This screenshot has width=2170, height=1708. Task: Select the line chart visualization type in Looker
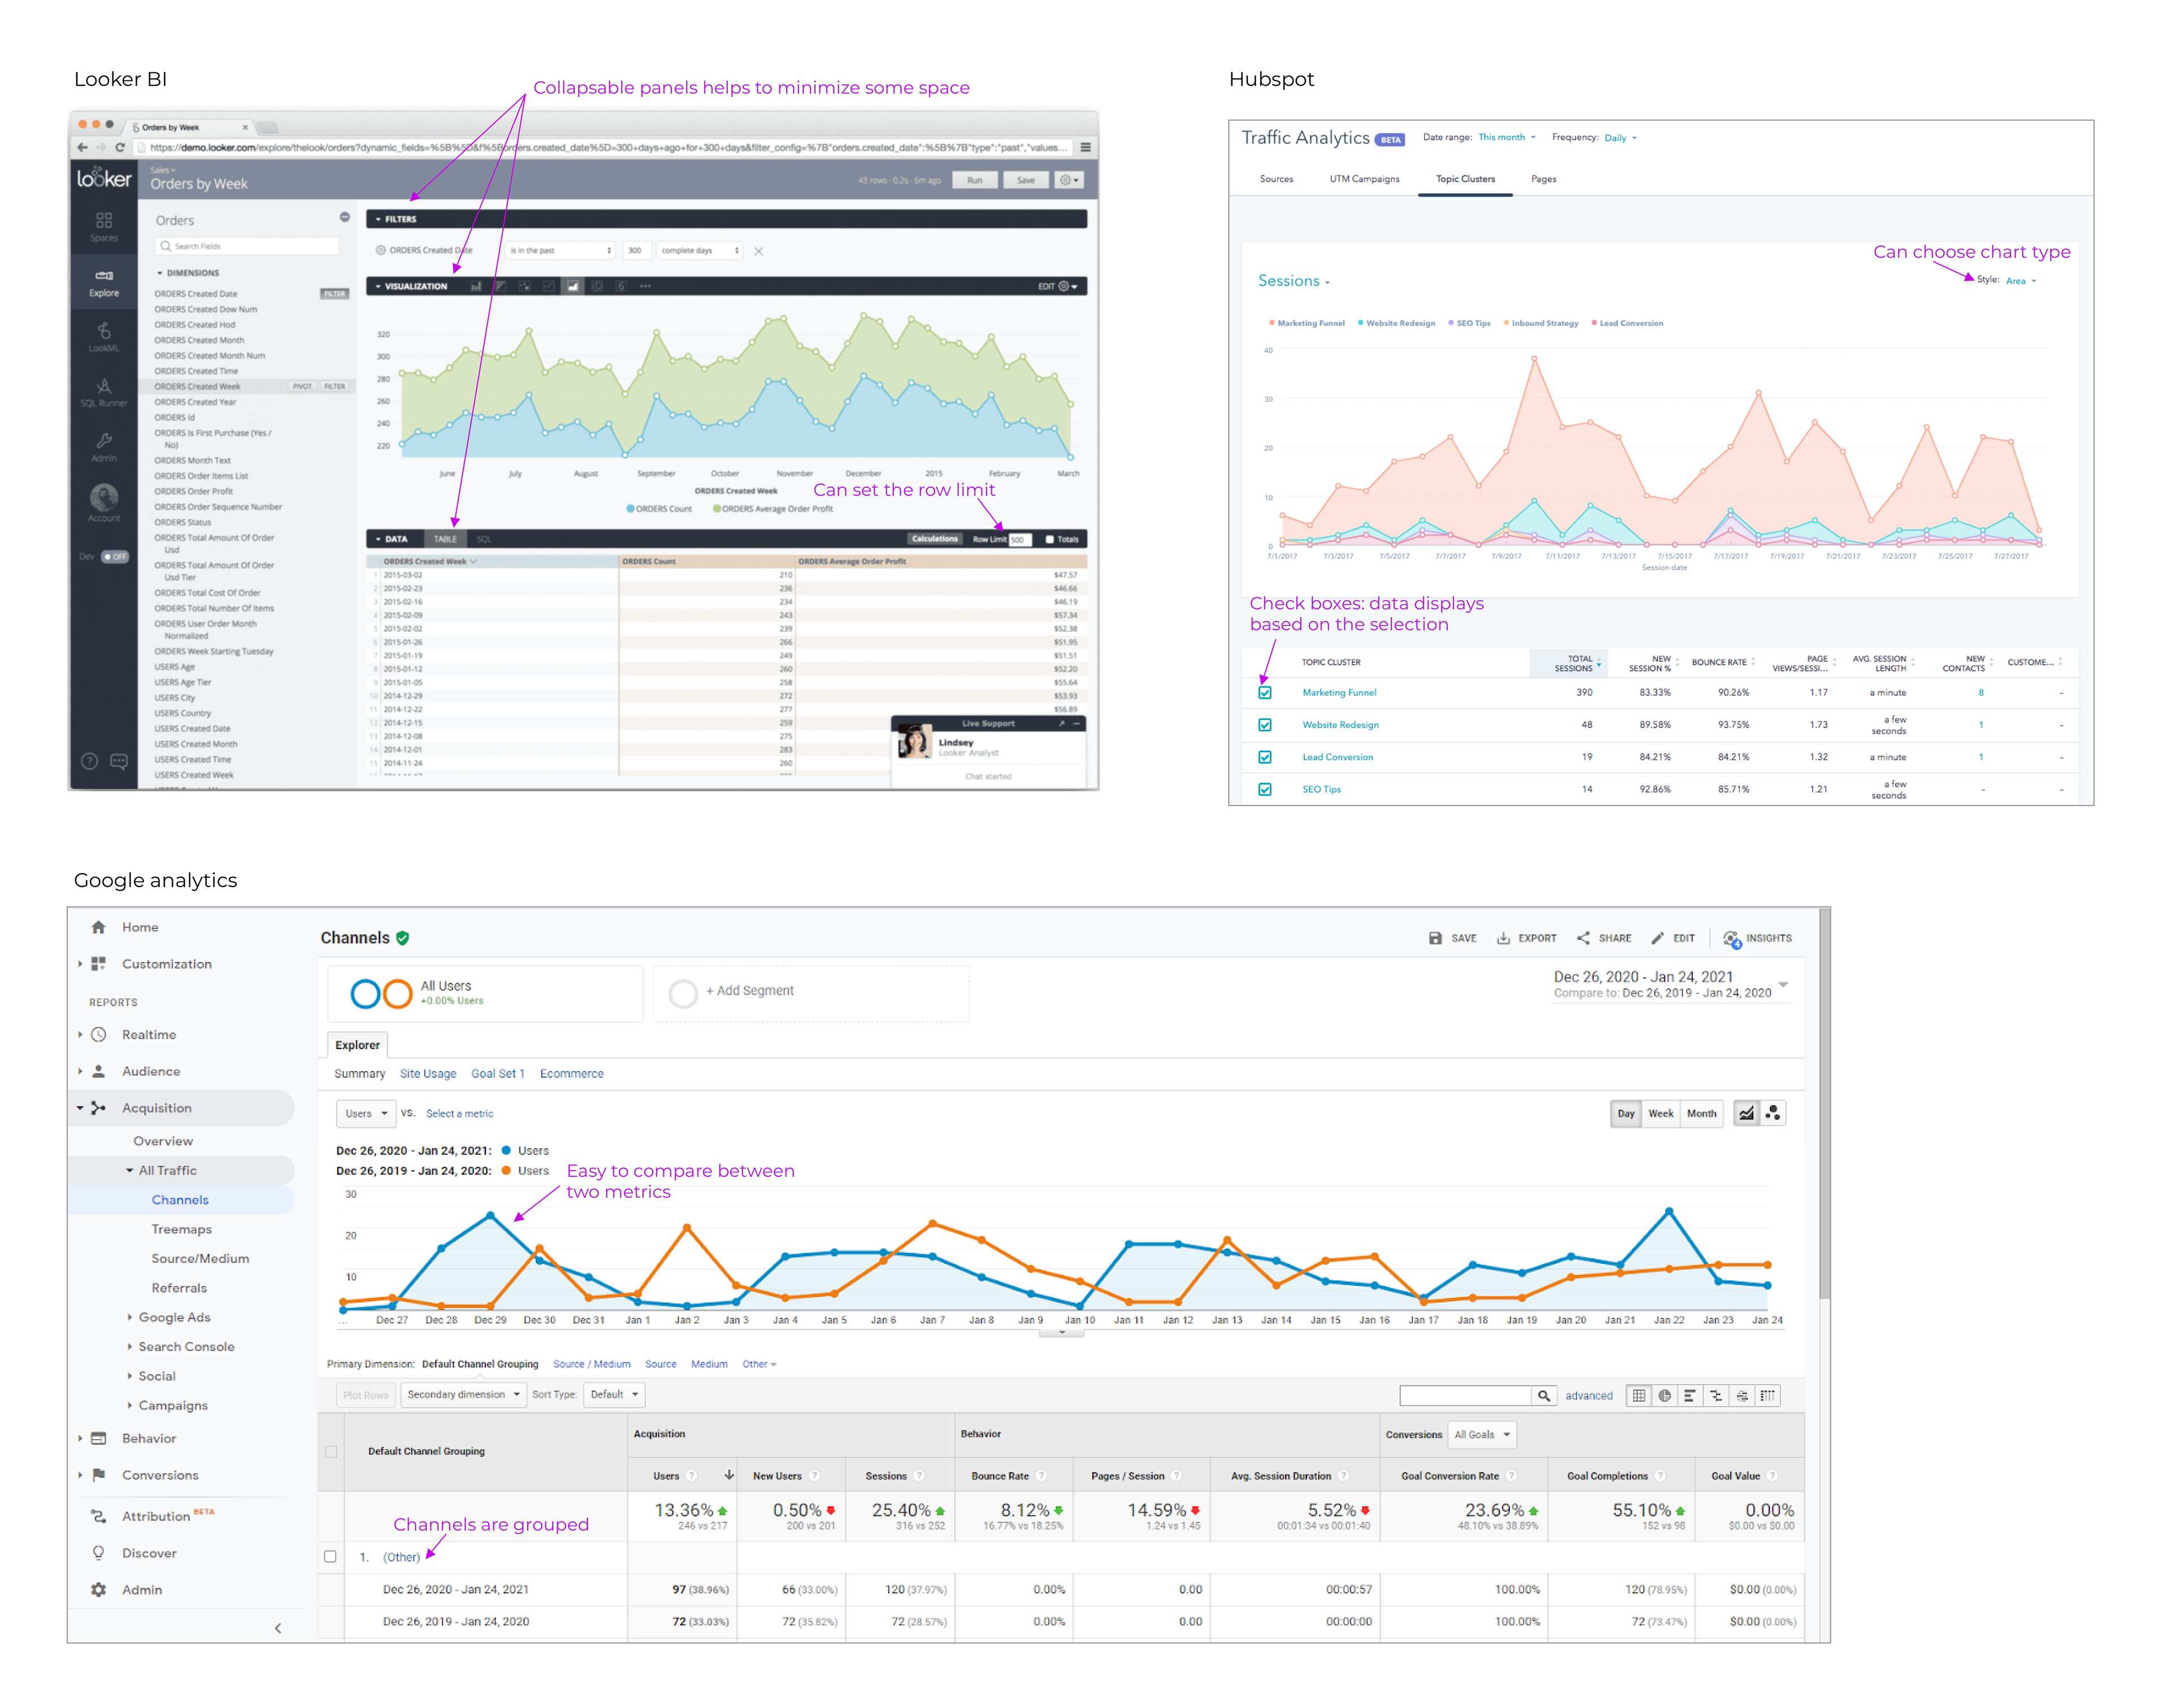(549, 286)
